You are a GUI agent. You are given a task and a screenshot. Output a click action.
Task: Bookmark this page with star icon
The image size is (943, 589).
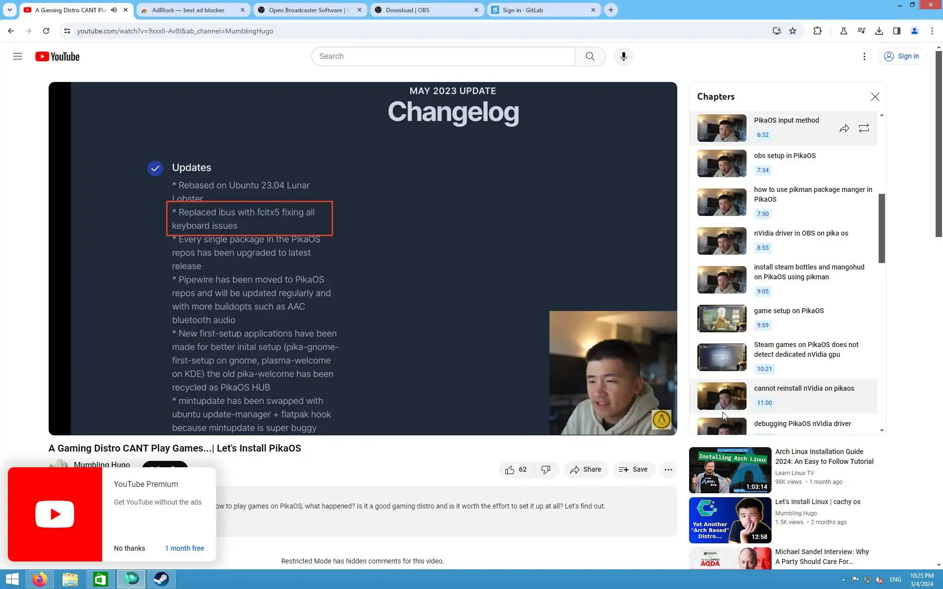pos(793,31)
